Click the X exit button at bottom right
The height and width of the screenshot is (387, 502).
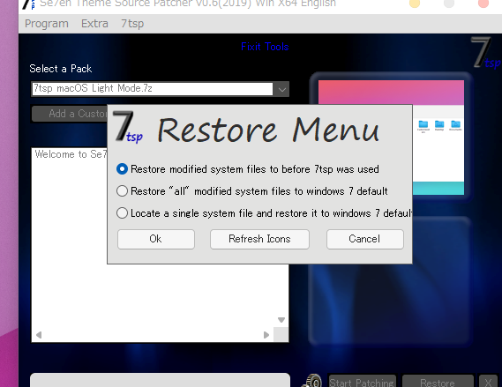[488, 382]
